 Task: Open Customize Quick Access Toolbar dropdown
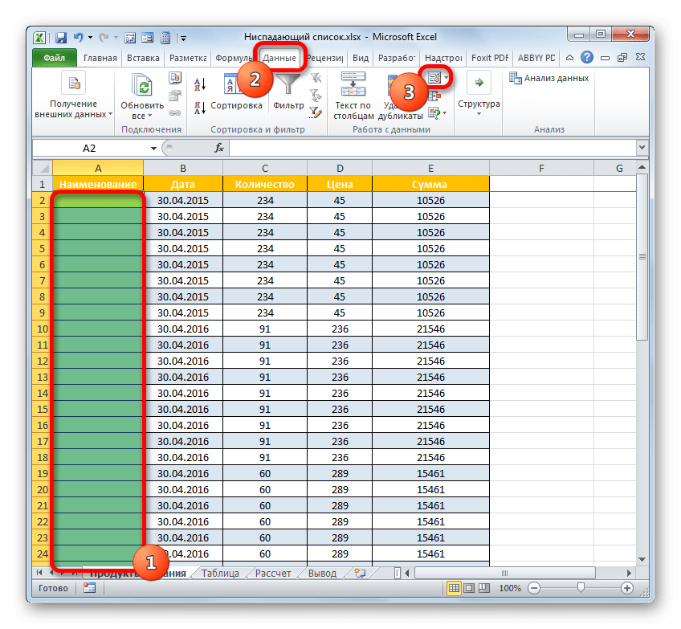point(184,39)
